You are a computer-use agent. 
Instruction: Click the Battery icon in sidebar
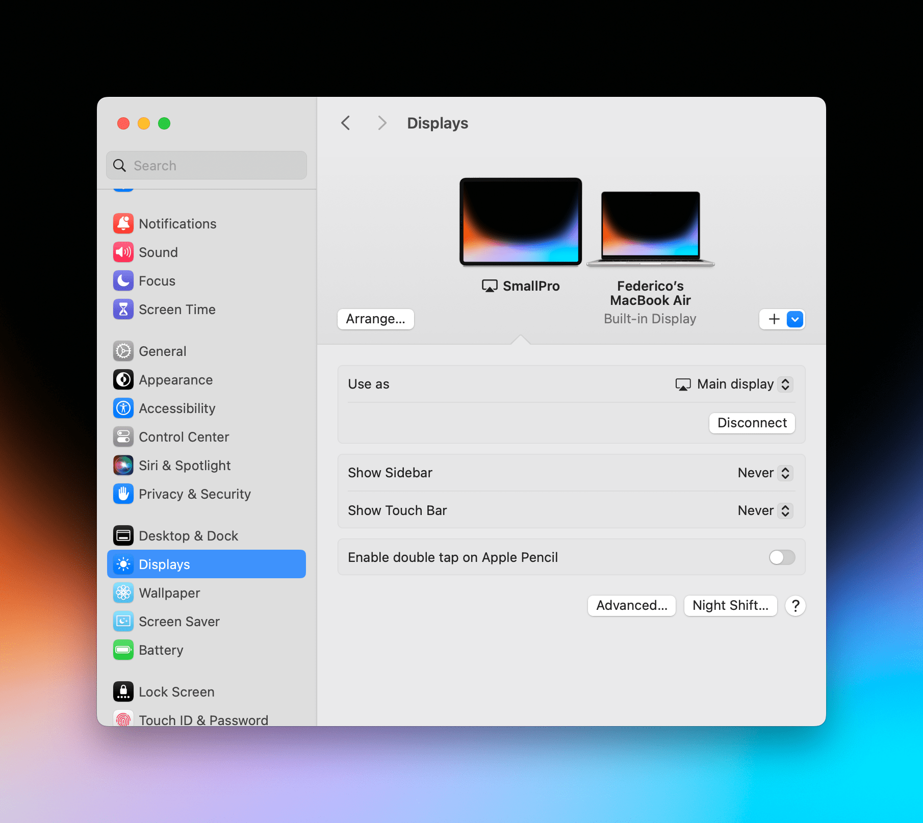pos(123,650)
